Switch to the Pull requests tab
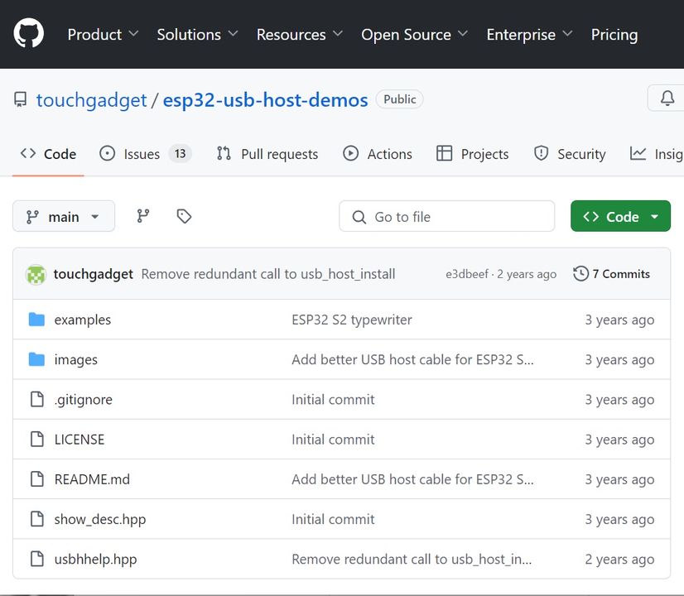This screenshot has width=684, height=596. tap(267, 154)
